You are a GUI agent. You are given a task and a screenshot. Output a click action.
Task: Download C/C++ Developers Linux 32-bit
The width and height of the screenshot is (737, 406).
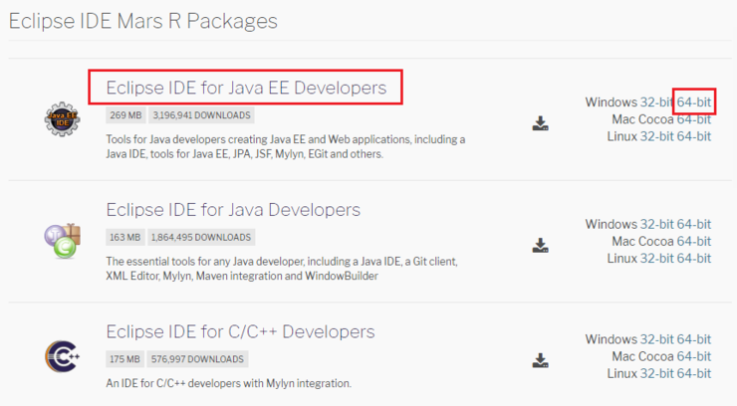pyautogui.click(x=657, y=373)
